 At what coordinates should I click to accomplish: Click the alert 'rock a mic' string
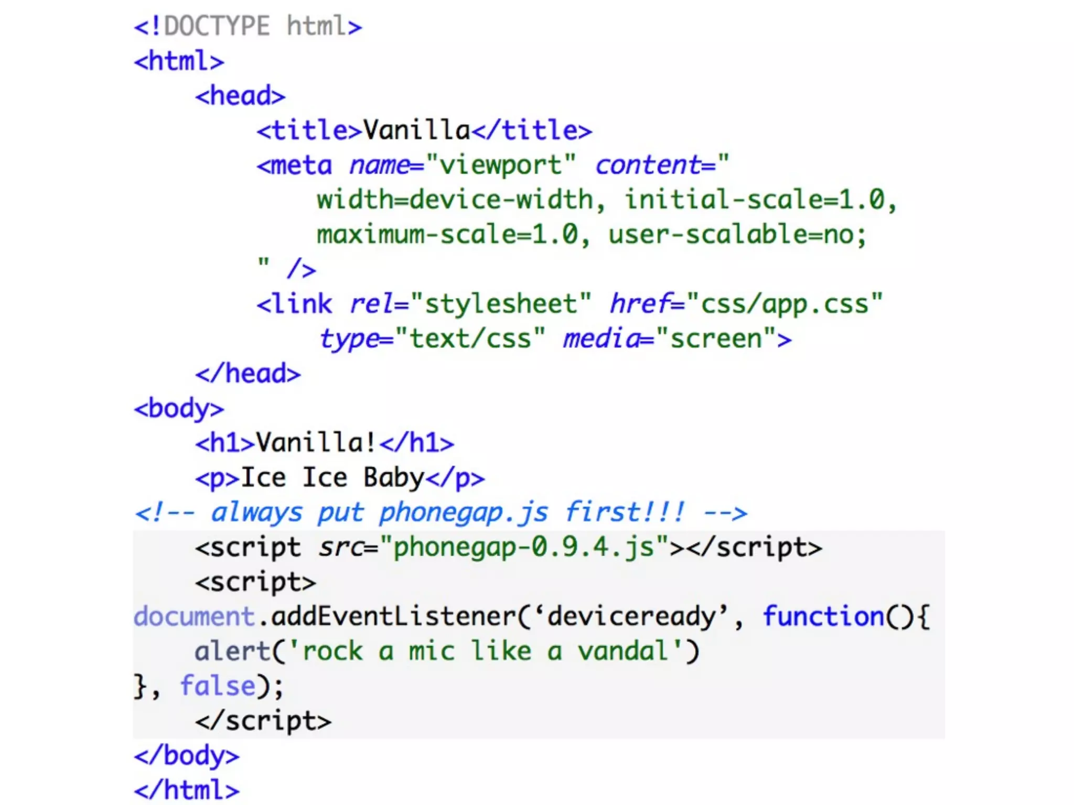[485, 651]
